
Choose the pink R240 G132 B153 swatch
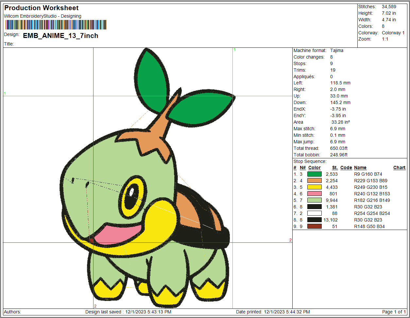pos(314,194)
